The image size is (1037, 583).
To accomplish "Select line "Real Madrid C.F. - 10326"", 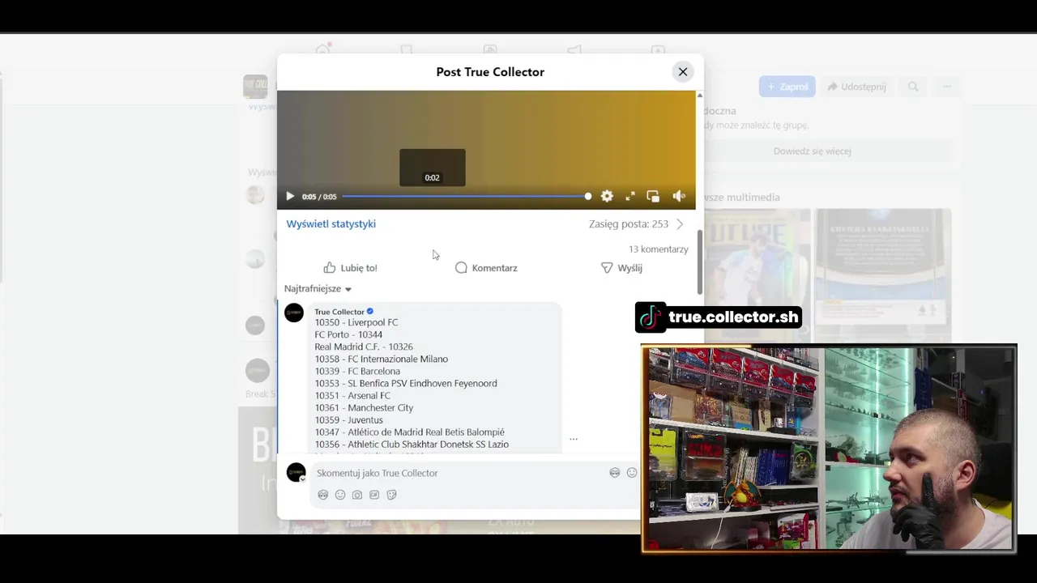I will click(x=364, y=347).
